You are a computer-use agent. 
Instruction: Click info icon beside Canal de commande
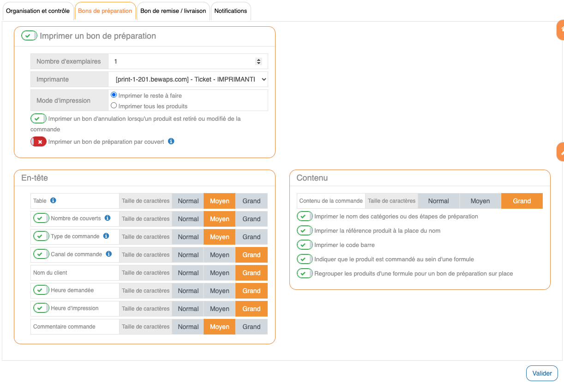109,254
